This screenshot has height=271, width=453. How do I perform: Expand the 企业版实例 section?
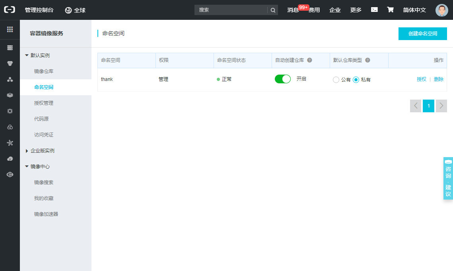(27, 151)
